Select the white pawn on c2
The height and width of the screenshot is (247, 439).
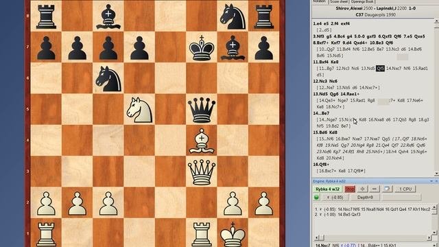(108, 203)
